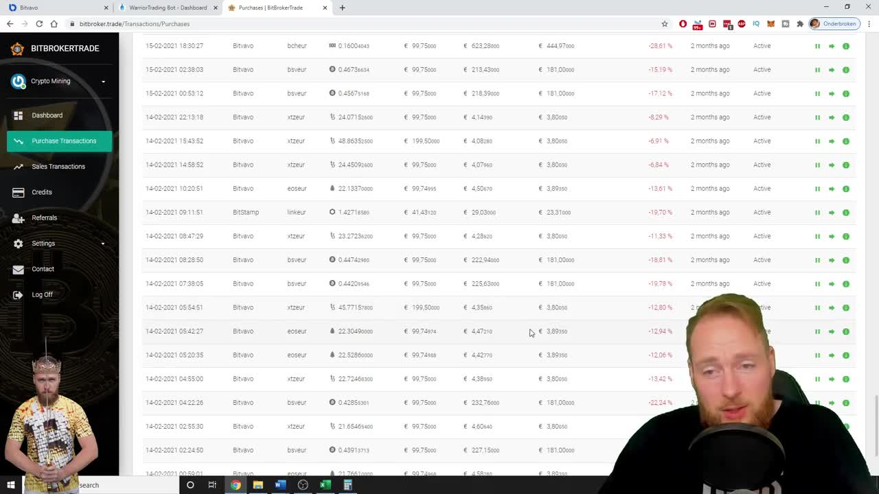Image resolution: width=879 pixels, height=494 pixels.
Task: Pause the bsveur 15-02-2021 00:53:12 transaction
Action: pyautogui.click(x=817, y=93)
